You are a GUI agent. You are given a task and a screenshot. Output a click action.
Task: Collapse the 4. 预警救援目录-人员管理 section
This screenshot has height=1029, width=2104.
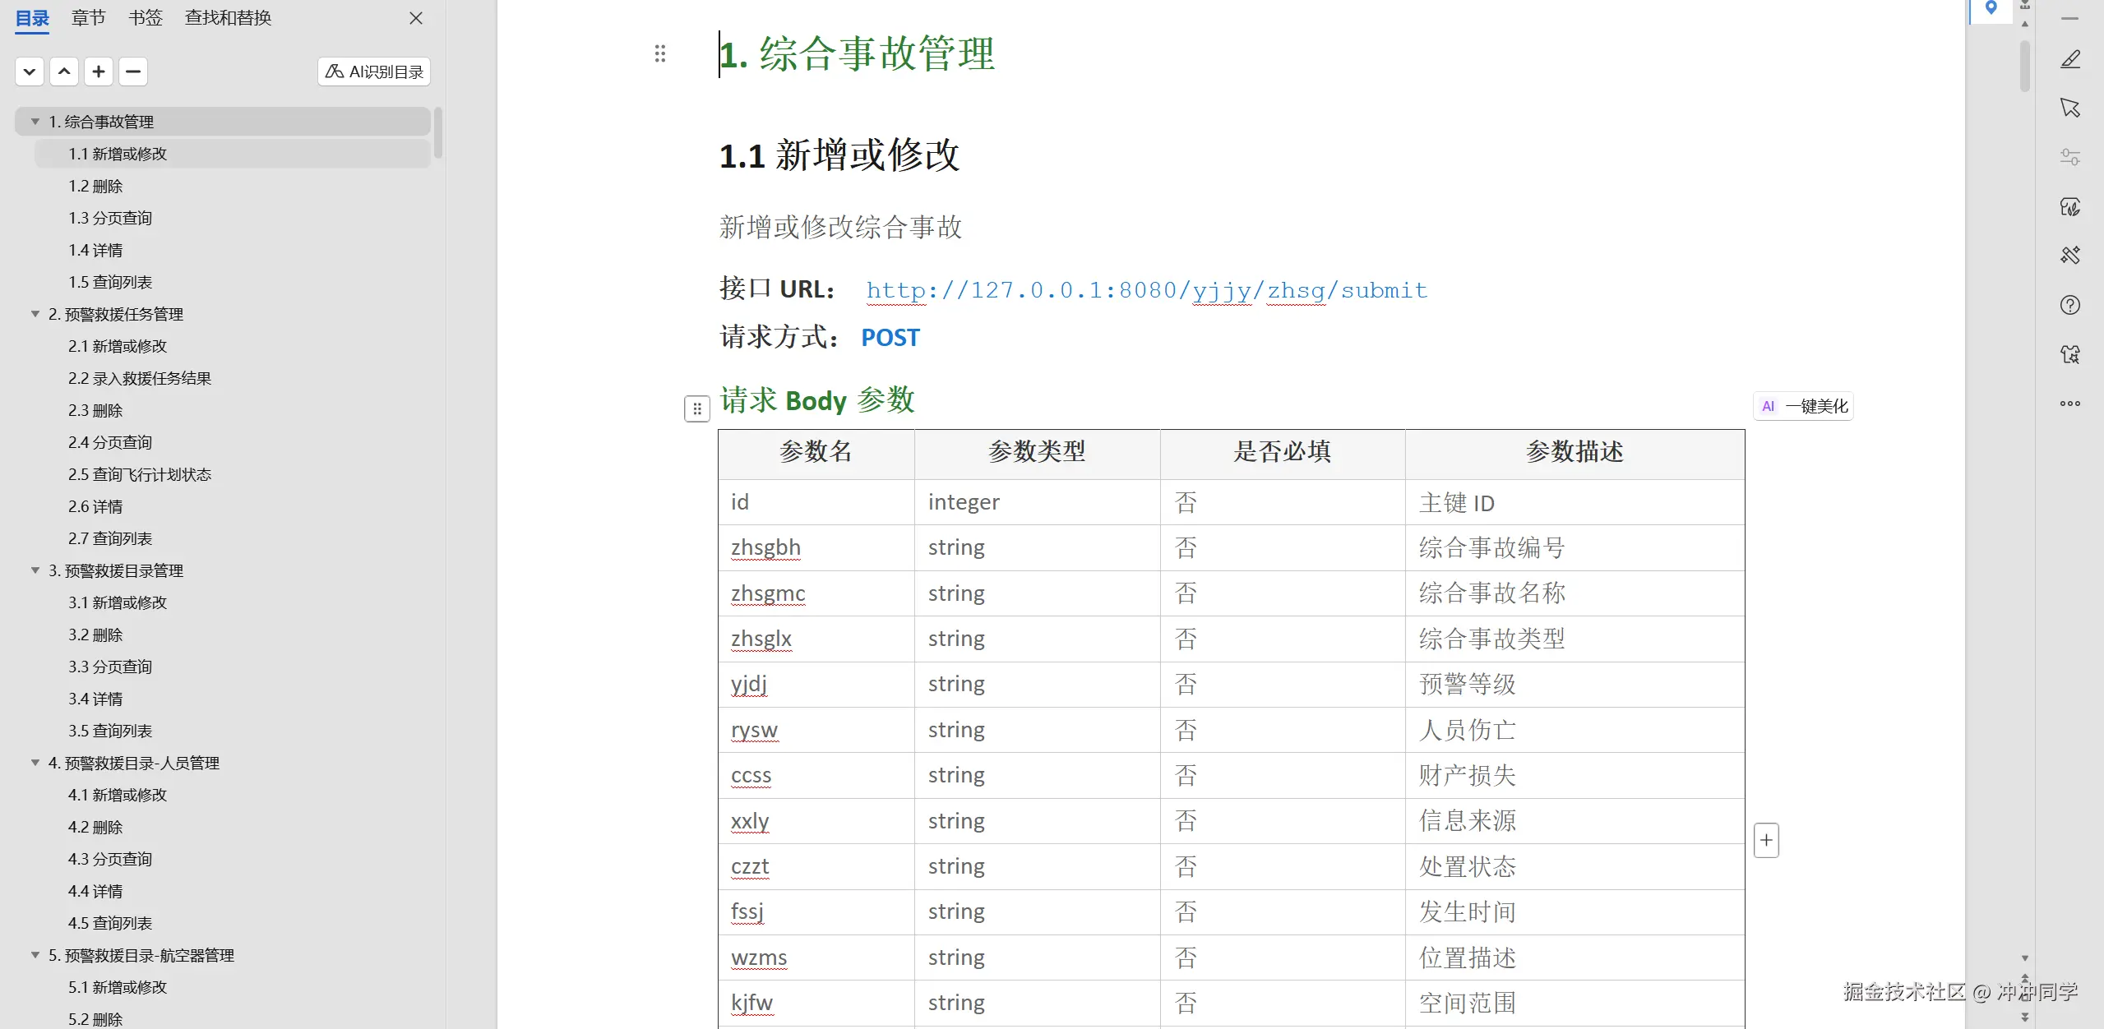point(35,763)
